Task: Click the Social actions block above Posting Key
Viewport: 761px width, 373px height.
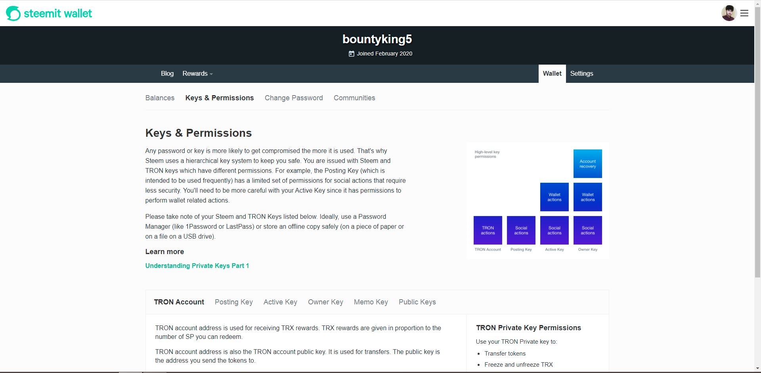Action: point(521,230)
